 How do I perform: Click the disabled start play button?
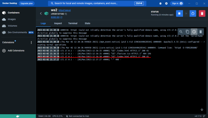click(186, 13)
